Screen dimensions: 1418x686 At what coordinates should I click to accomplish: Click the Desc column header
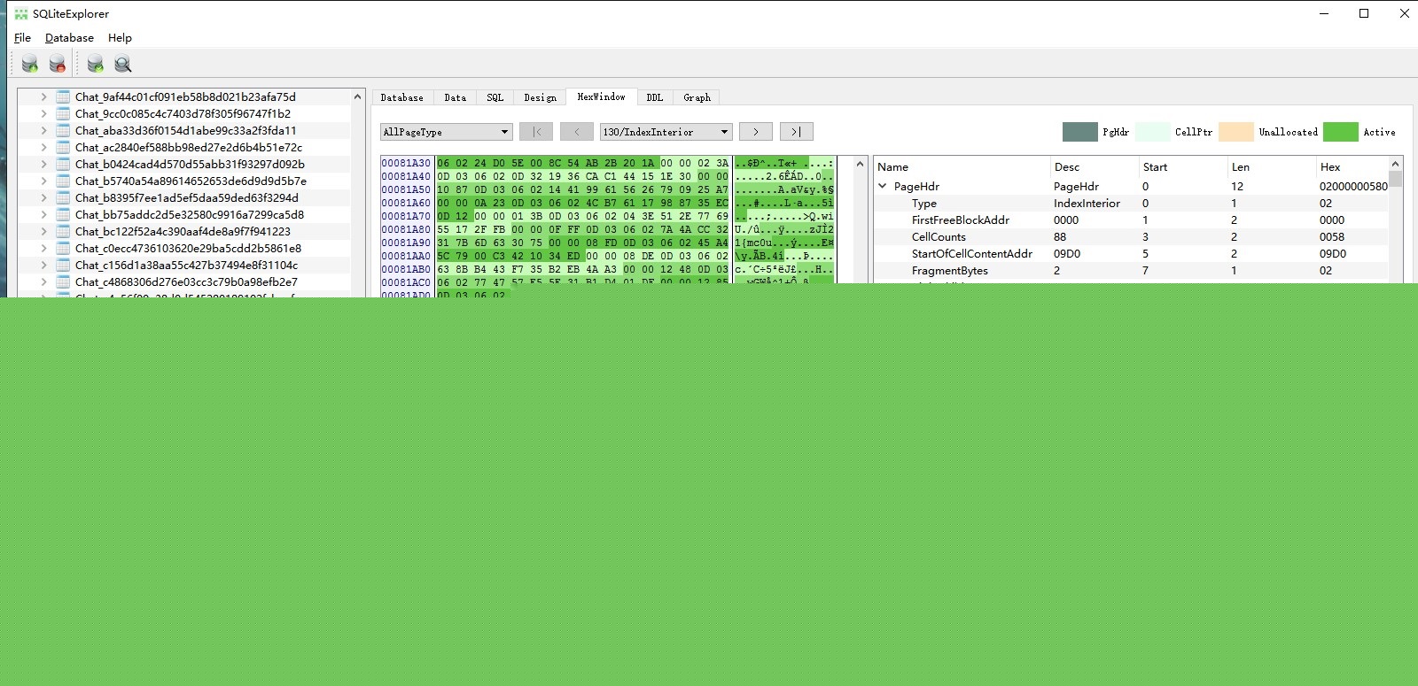[1094, 166]
